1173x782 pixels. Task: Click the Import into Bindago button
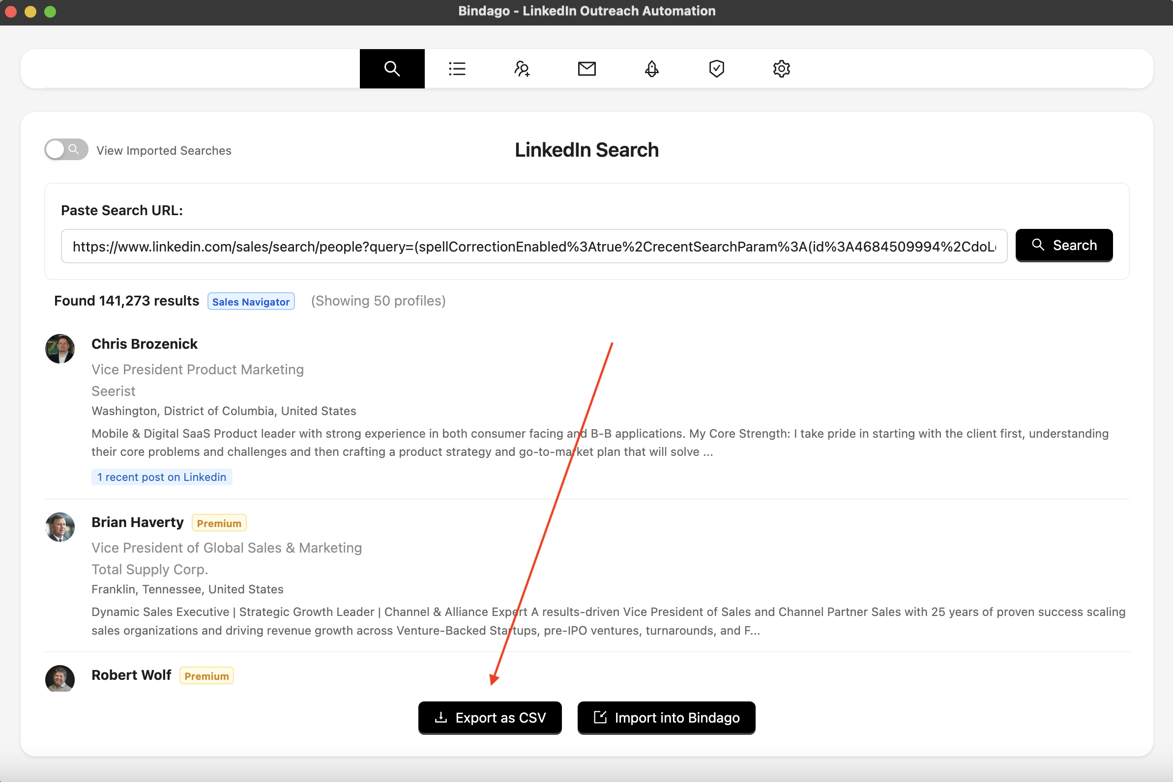pyautogui.click(x=666, y=718)
